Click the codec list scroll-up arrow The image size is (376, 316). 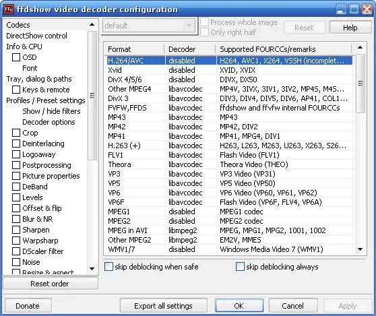tap(360, 47)
